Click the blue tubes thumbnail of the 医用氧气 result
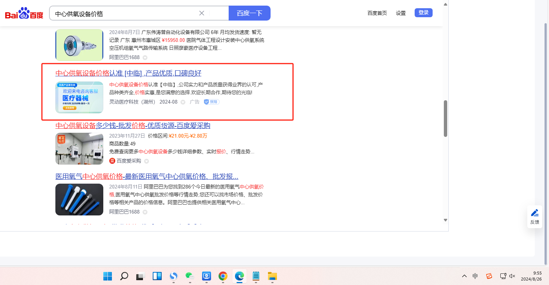The width and height of the screenshot is (549, 285). pos(79,199)
